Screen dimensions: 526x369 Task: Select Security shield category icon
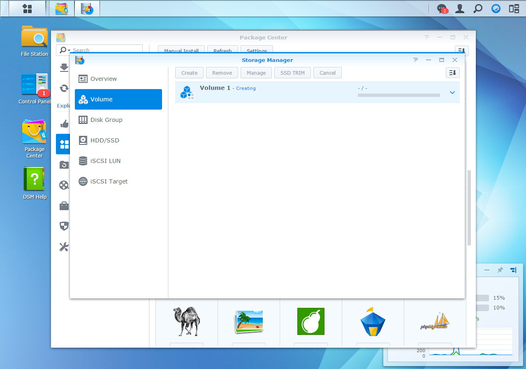tap(64, 226)
